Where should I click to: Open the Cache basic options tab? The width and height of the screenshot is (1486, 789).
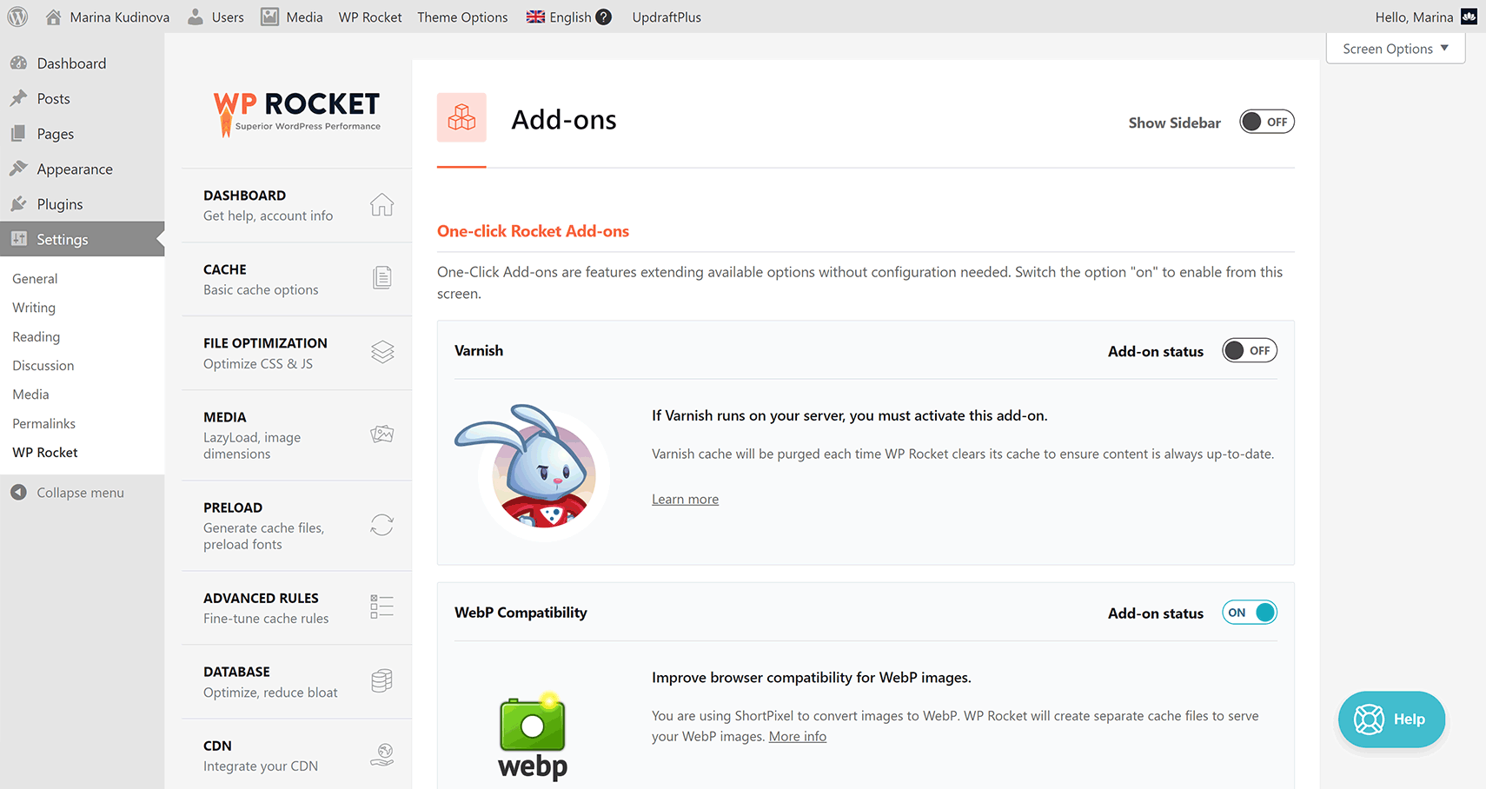pyautogui.click(x=297, y=279)
